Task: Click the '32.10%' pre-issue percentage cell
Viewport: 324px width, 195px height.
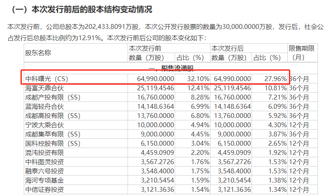Action: (198, 79)
